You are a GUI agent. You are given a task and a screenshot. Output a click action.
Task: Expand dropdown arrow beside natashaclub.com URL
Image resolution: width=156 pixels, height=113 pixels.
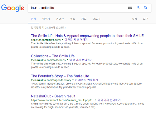pyautogui.click(x=95, y=100)
